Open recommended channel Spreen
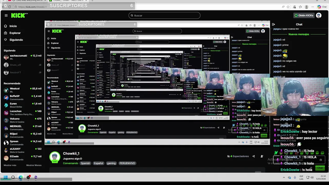Viewport: 329px width, 185px height. [x=23, y=143]
